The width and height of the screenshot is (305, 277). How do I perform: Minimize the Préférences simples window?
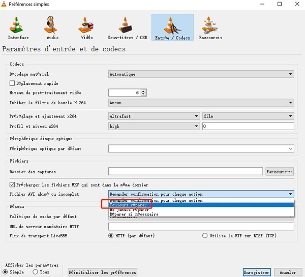pos(262,4)
